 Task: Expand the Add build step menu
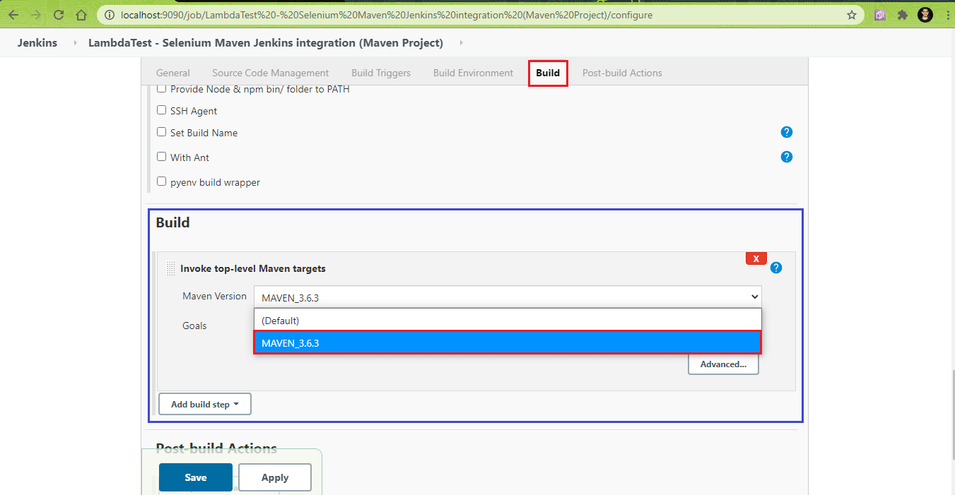tap(205, 405)
